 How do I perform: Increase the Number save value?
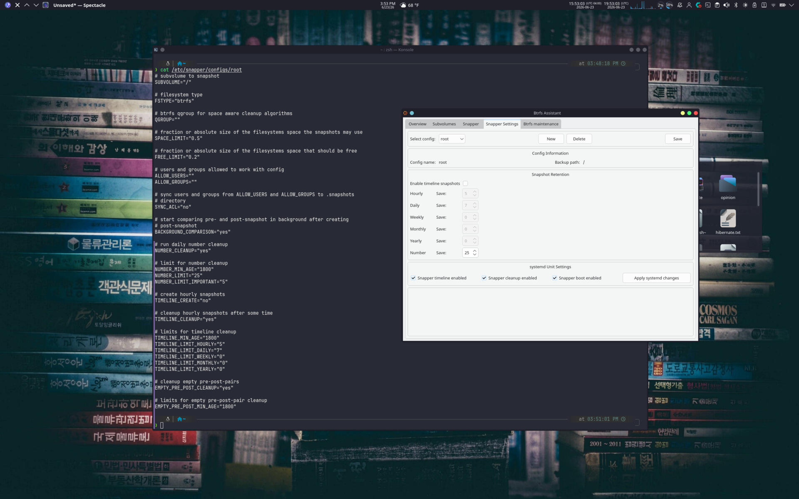pos(474,251)
